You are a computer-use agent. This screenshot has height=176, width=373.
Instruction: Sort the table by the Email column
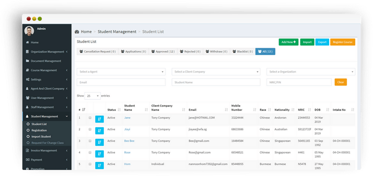[226, 110]
